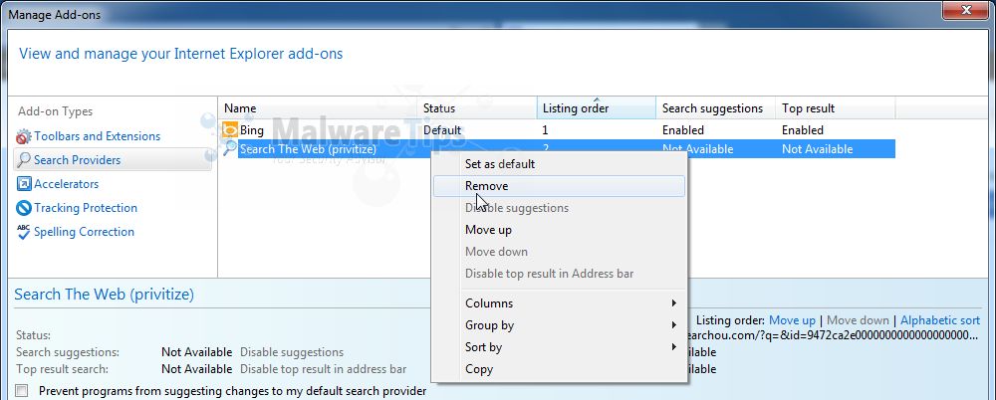Click the Not Available cell under Top result
Image resolution: width=996 pixels, height=400 pixels.
click(817, 149)
